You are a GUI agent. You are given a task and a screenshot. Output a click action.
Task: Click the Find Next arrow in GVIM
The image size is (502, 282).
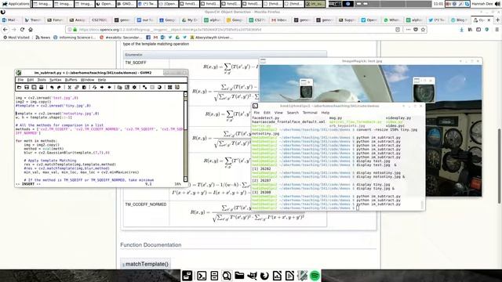pyautogui.click(x=102, y=87)
